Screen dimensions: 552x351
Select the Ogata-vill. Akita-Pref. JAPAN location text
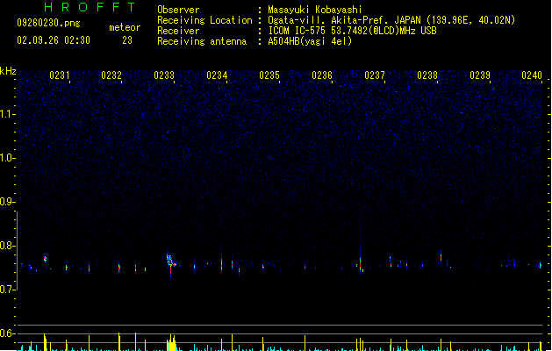click(x=391, y=20)
